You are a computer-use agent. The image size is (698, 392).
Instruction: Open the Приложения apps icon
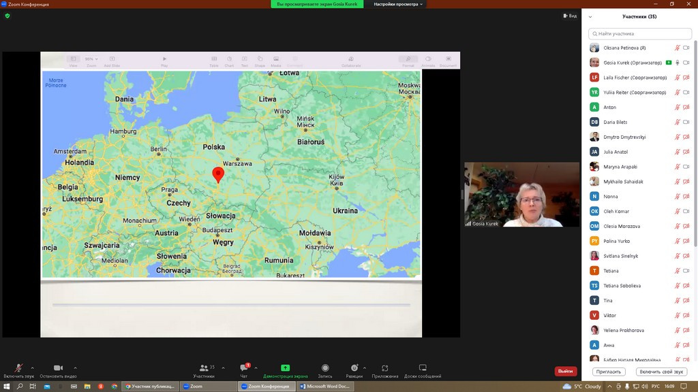[x=385, y=368]
